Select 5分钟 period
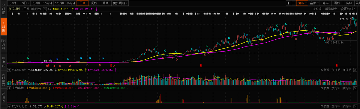This screenshot has height=109, width=360. pyautogui.click(x=36, y=3)
